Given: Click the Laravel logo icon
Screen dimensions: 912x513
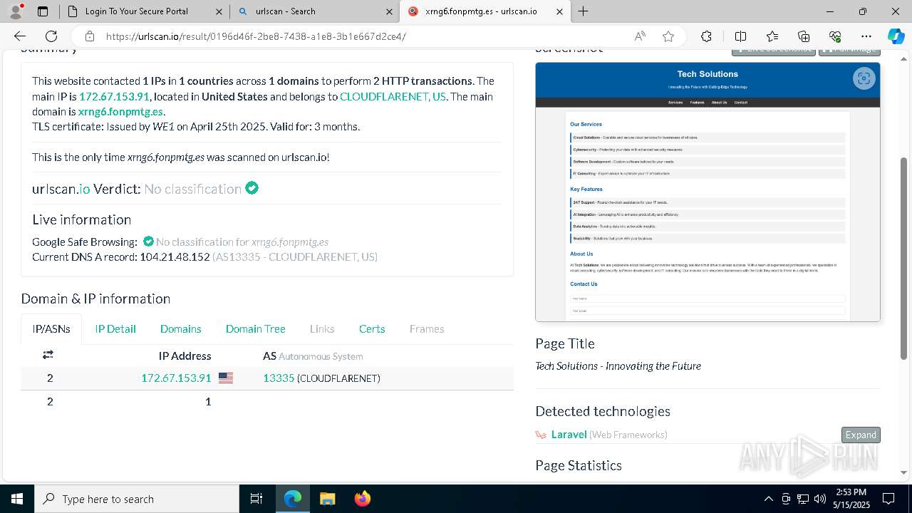Looking at the screenshot, I should click(541, 435).
